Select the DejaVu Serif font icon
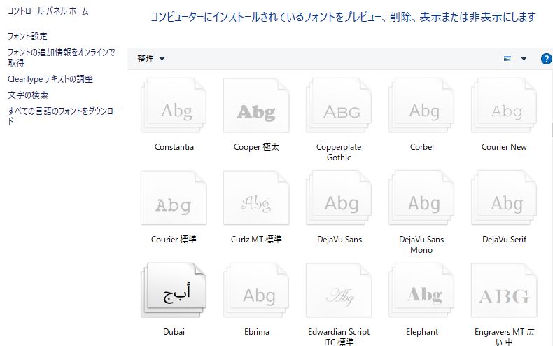 (504, 198)
